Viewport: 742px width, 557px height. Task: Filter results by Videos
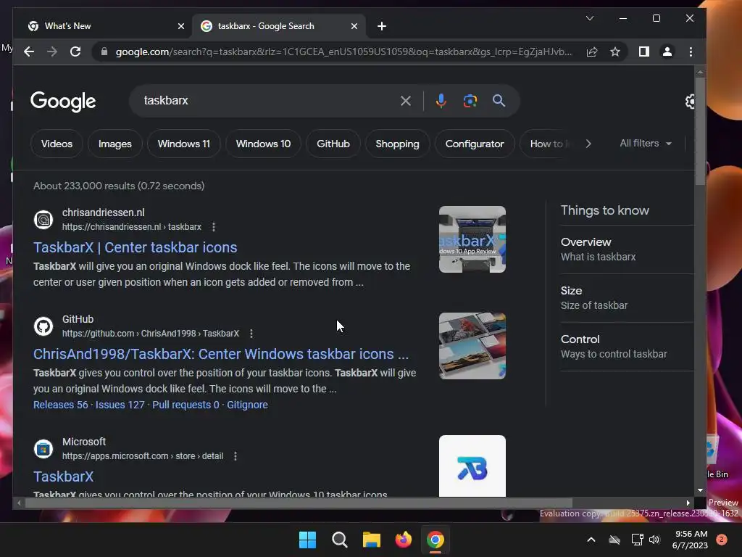pyautogui.click(x=57, y=144)
